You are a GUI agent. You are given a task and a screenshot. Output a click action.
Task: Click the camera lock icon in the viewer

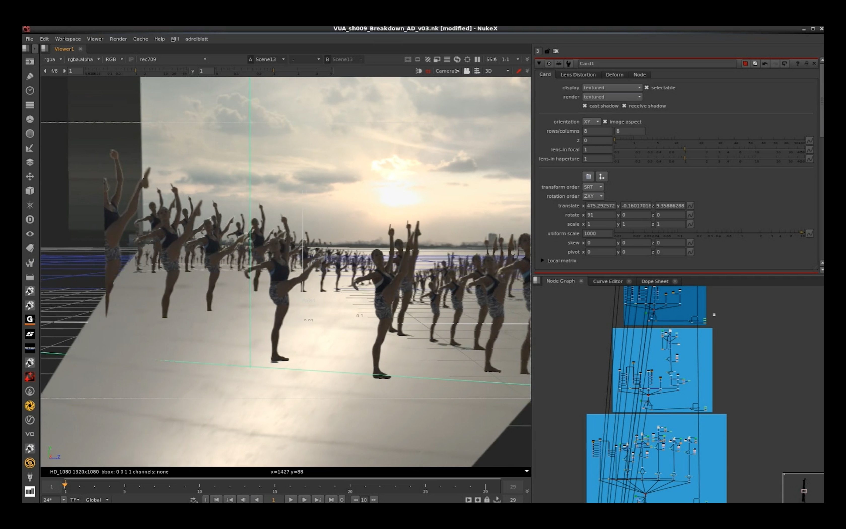pos(467,71)
